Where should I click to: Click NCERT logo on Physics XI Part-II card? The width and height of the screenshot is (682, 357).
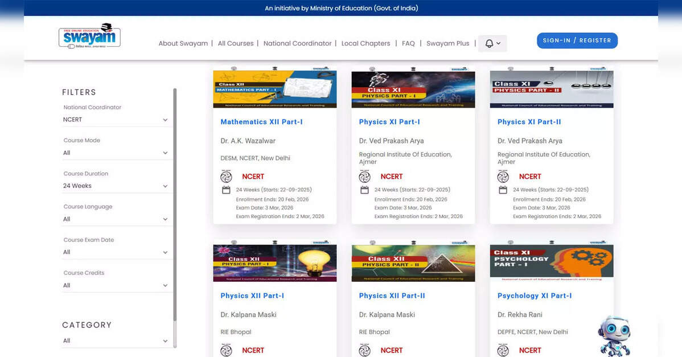click(x=503, y=177)
